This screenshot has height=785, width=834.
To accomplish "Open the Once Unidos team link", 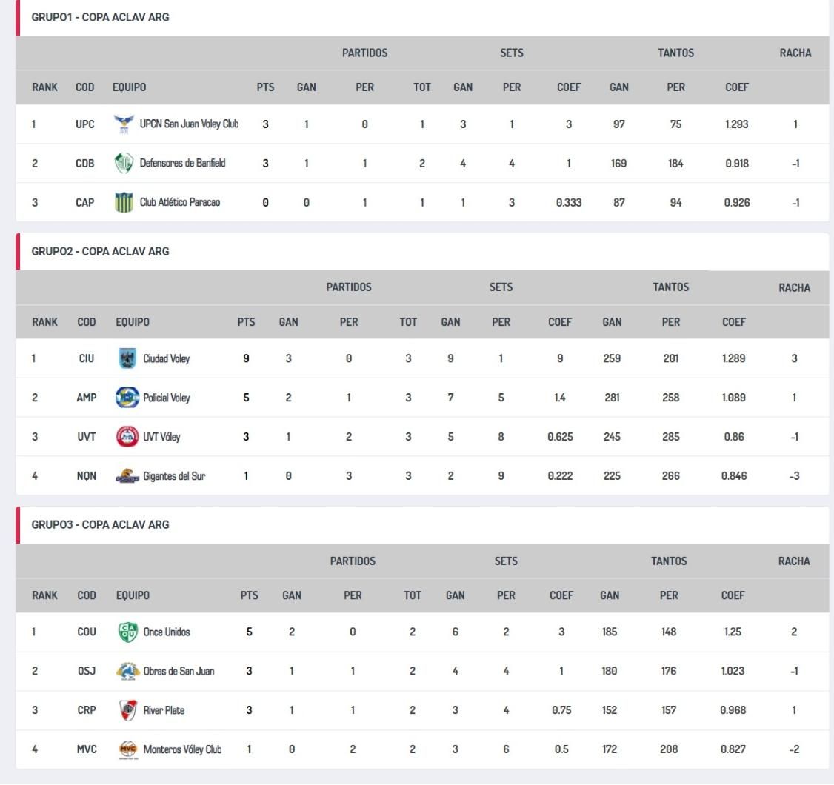I will pos(167,632).
